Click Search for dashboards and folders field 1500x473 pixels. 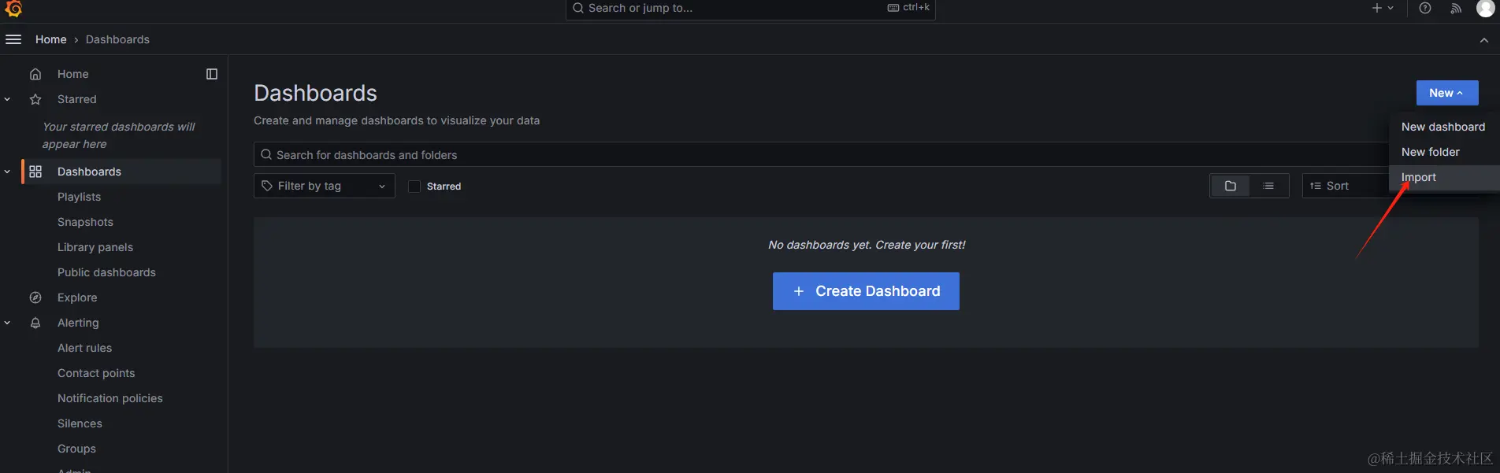tap(820, 154)
